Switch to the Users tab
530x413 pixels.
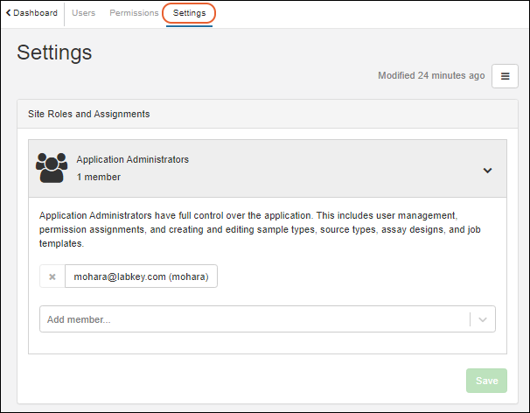tap(84, 13)
